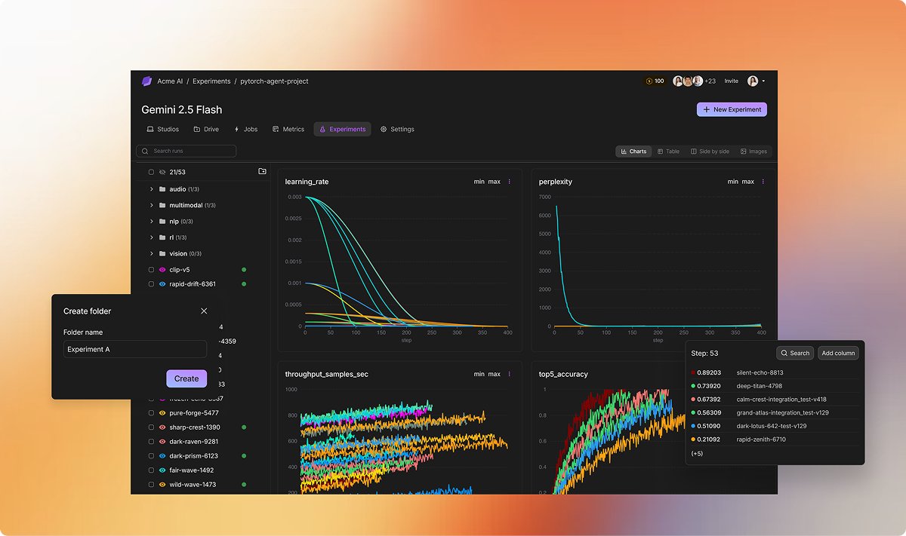Click the overlapping member avatars showing +23
This screenshot has width=906, height=536.
pyautogui.click(x=694, y=81)
